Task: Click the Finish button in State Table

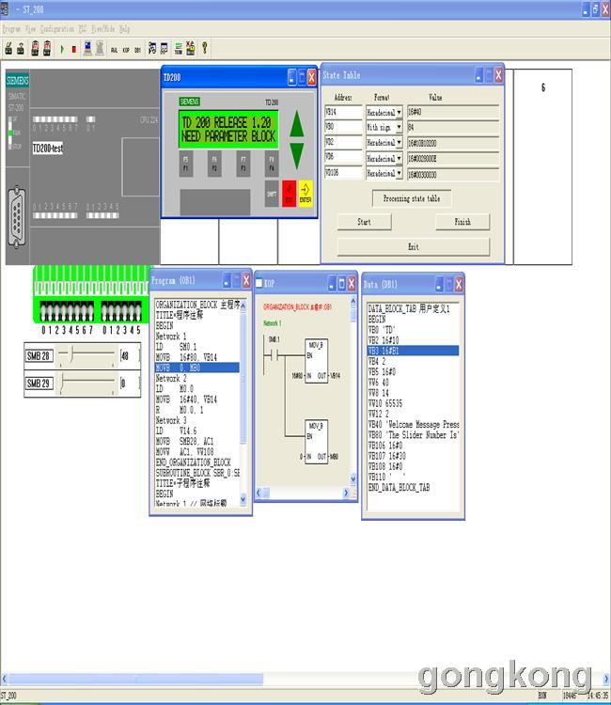Action: tap(462, 222)
